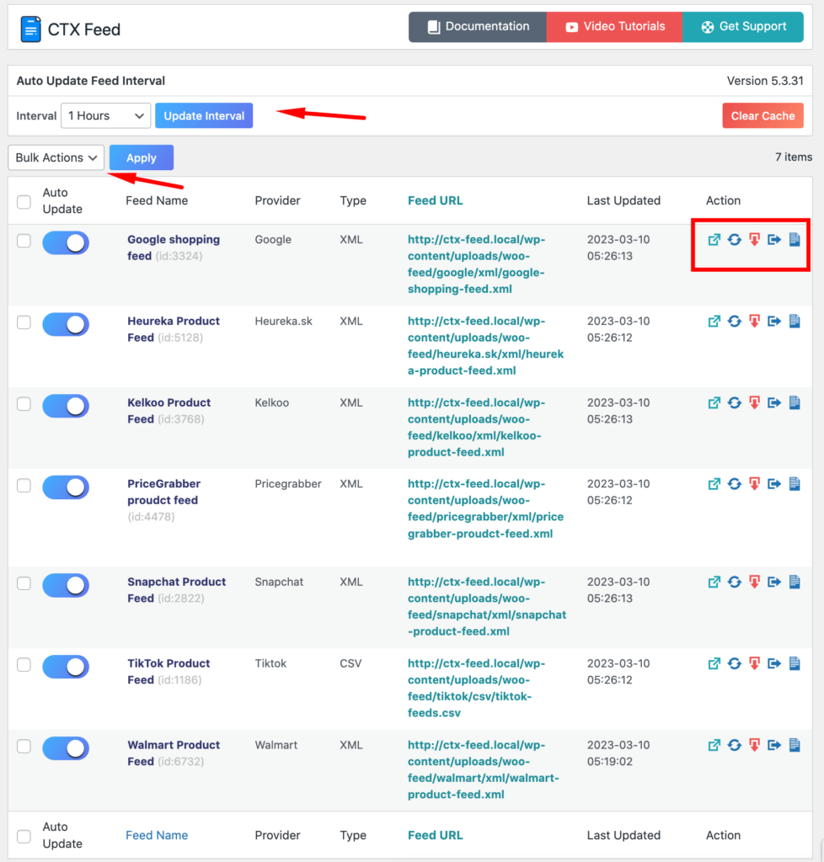Click the CTX Feed logo icon
The width and height of the screenshot is (824, 862).
pos(31,29)
